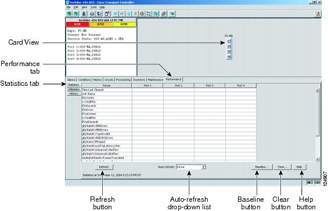Select top port icon on FC-MR card graphic
This screenshot has width=328, height=211.
pos(229,41)
